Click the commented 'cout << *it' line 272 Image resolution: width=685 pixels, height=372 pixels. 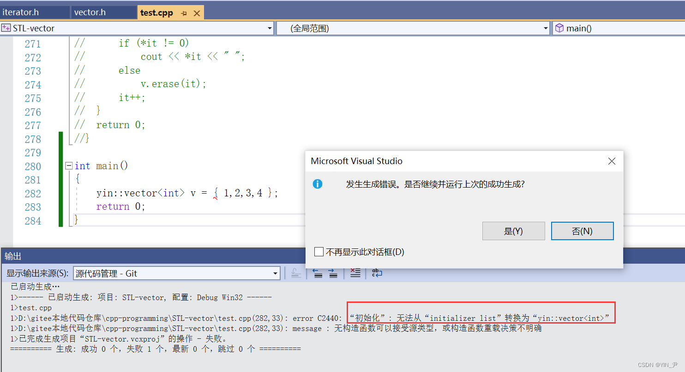click(x=193, y=57)
